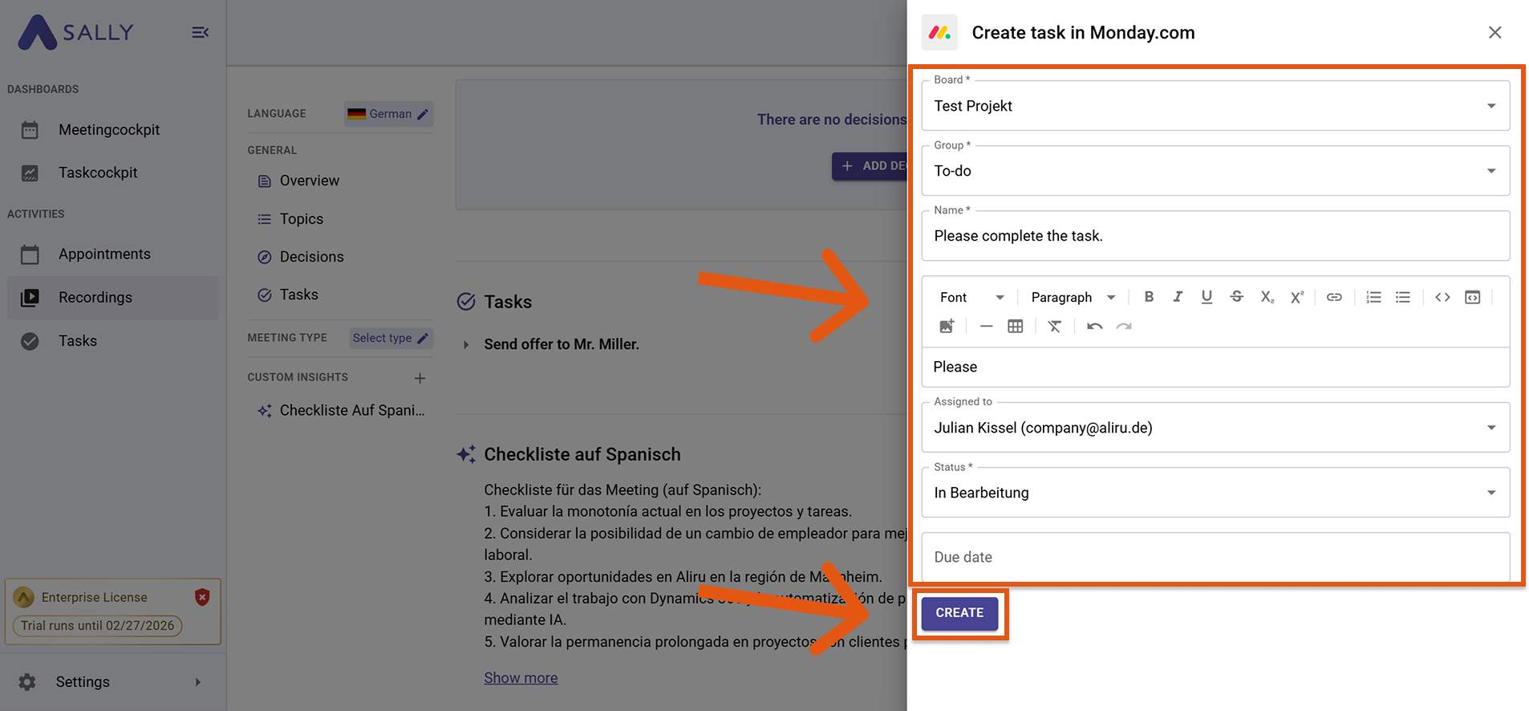Click the CREATE button

959,613
